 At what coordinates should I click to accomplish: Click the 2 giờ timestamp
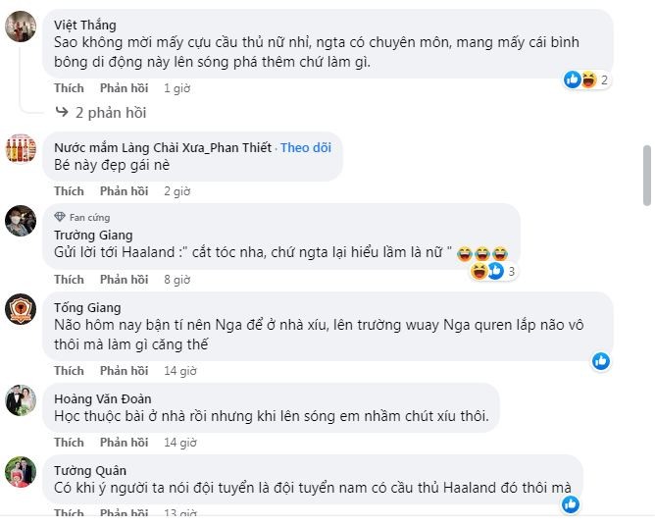coord(176,191)
